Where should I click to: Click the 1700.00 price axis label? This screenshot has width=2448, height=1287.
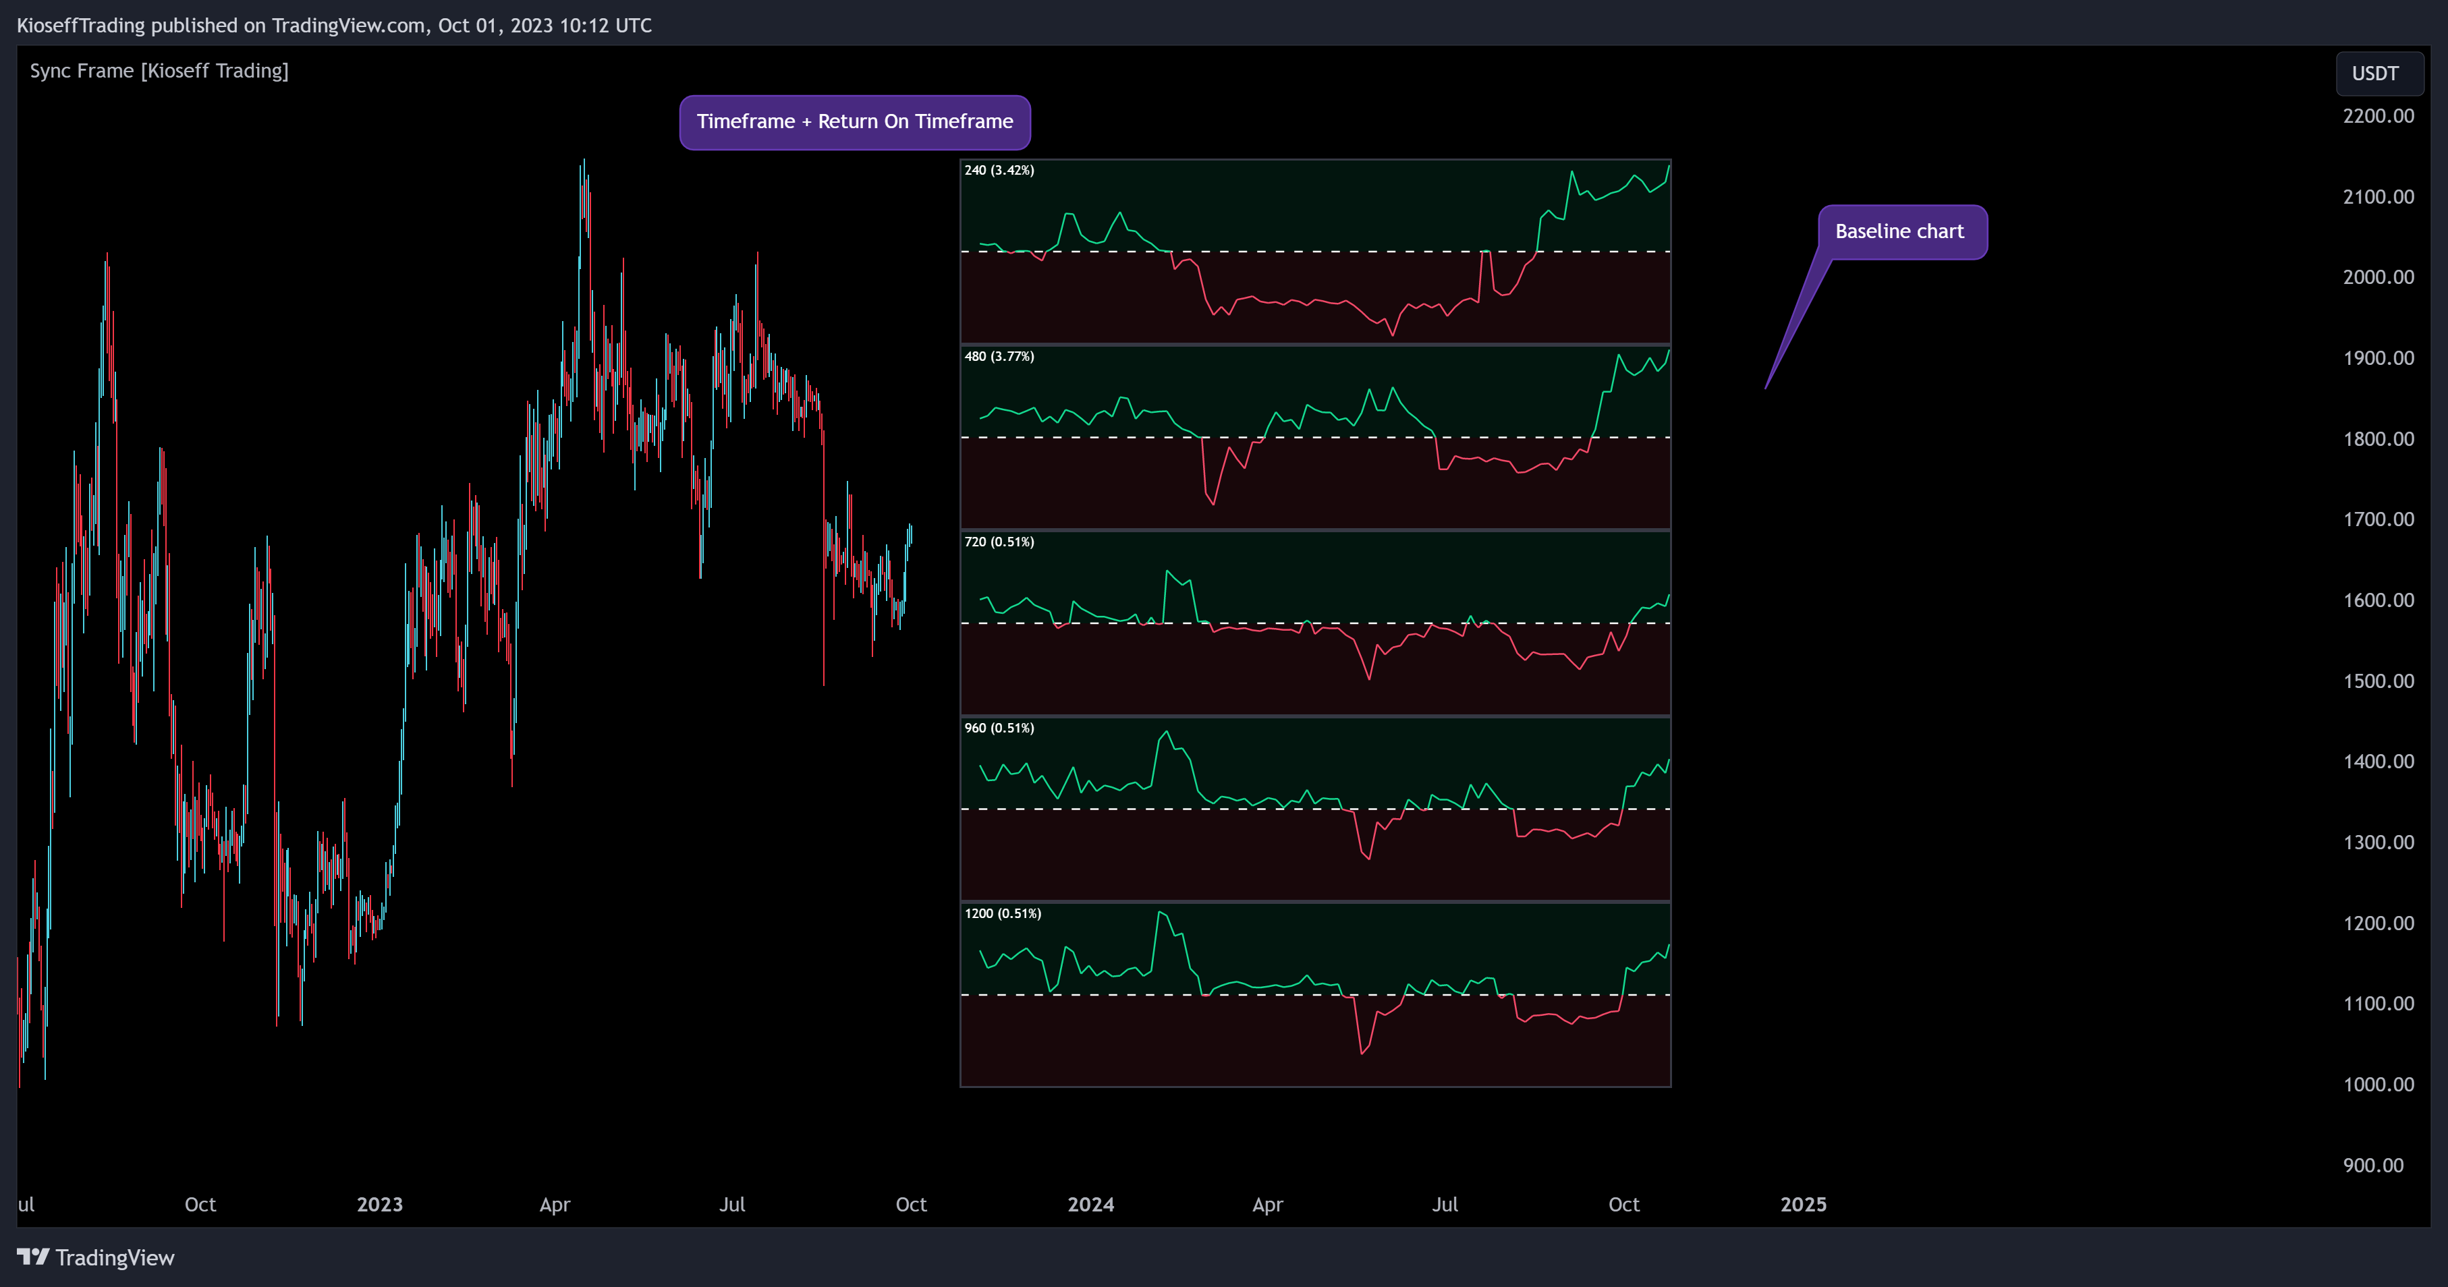pos(2378,519)
